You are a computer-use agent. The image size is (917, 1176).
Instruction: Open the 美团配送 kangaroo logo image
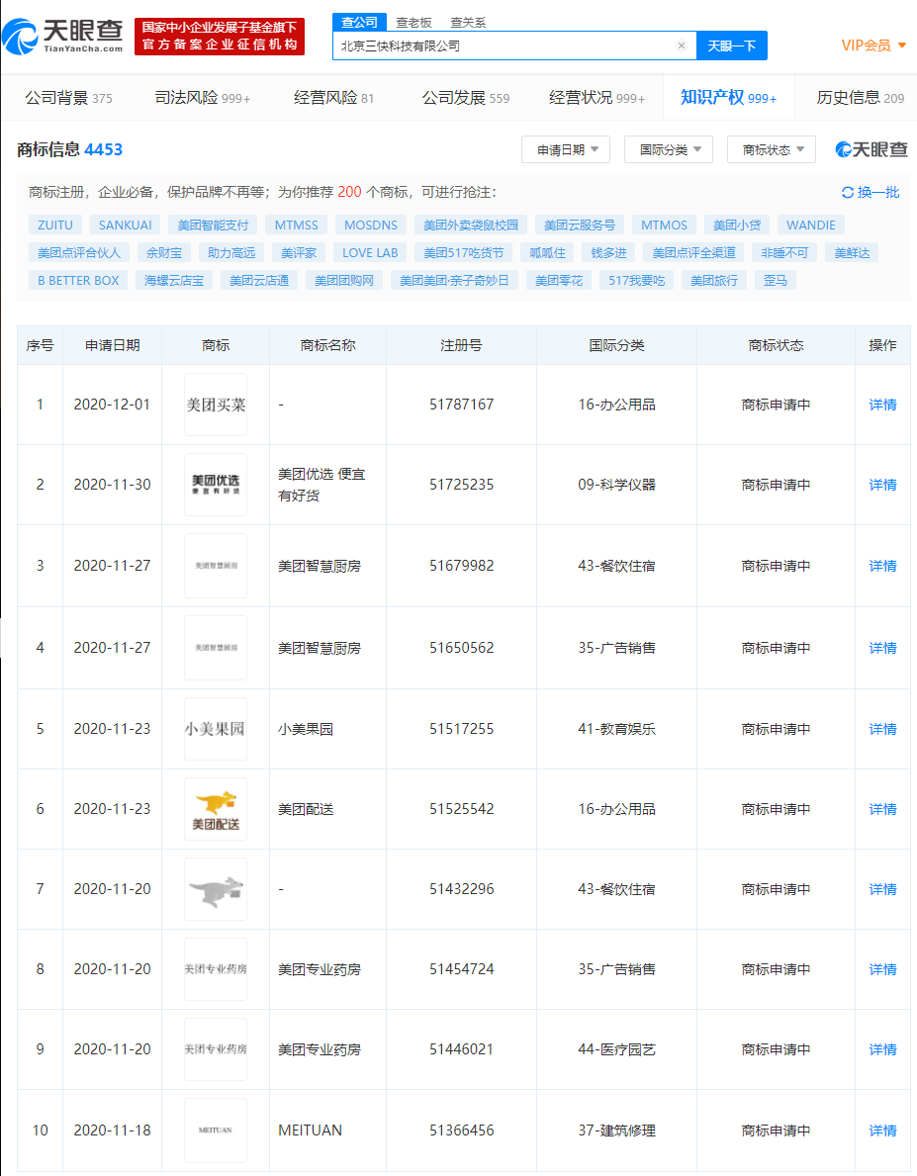[216, 809]
